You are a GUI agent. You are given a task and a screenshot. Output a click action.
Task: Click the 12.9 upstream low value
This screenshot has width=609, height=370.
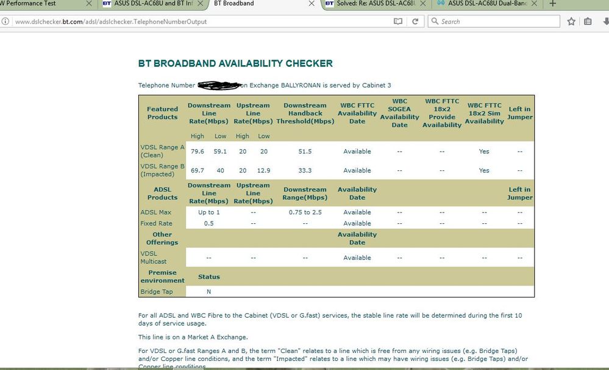tap(264, 170)
